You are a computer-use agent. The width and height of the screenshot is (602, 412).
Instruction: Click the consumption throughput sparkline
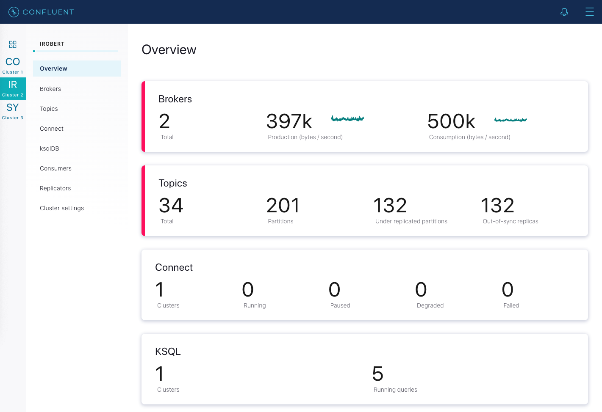coord(510,120)
